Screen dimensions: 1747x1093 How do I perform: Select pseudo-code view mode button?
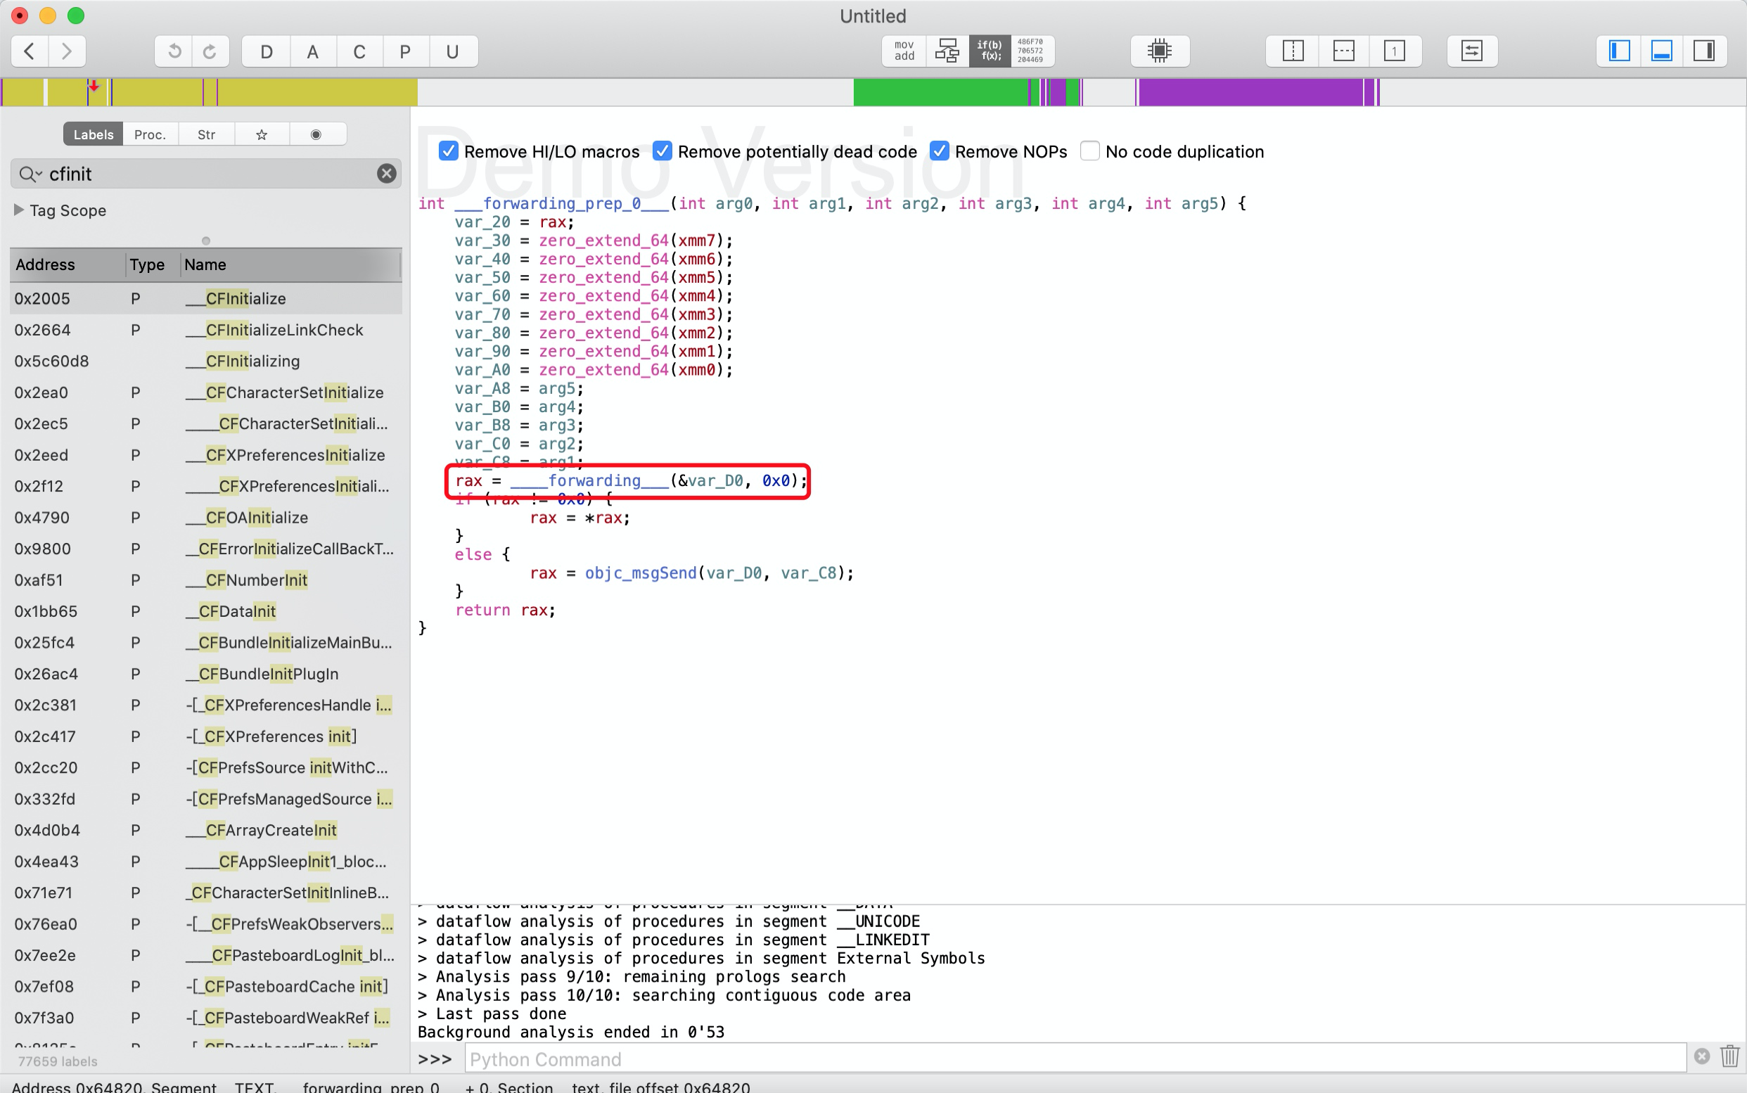(989, 51)
